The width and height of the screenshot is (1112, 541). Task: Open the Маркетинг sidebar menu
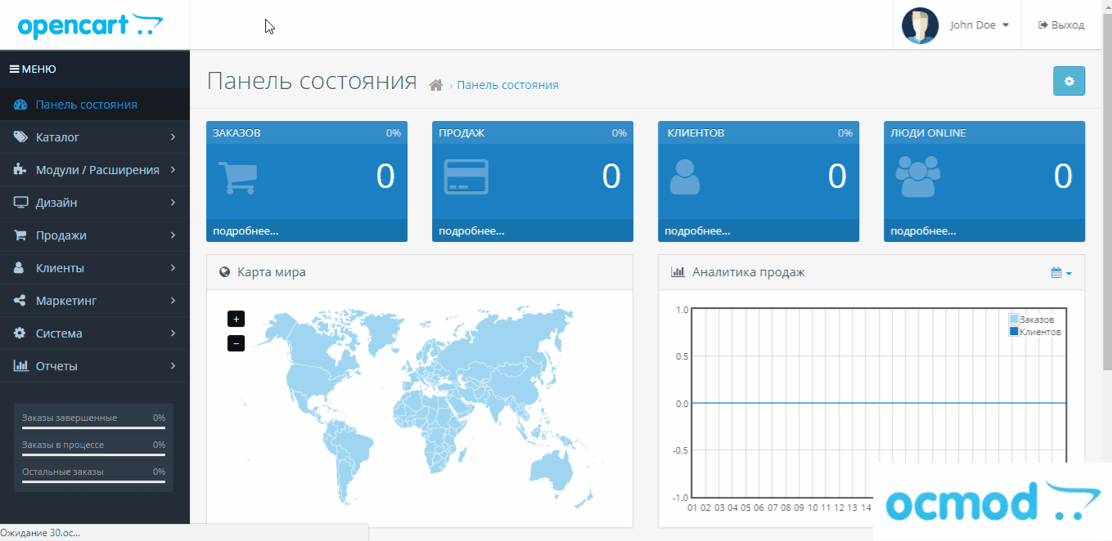tap(95, 301)
